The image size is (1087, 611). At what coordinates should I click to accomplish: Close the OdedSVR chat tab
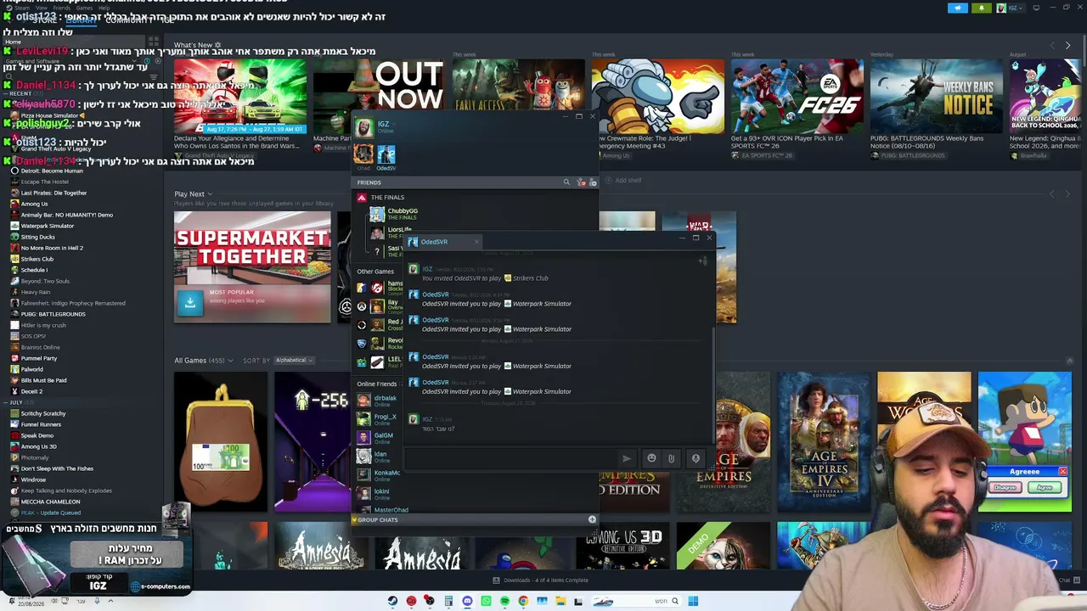pyautogui.click(x=476, y=242)
